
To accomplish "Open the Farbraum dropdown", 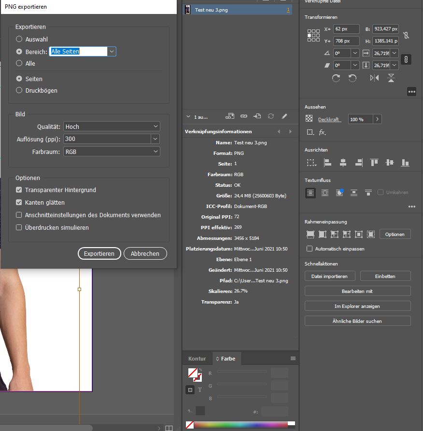I will point(155,151).
